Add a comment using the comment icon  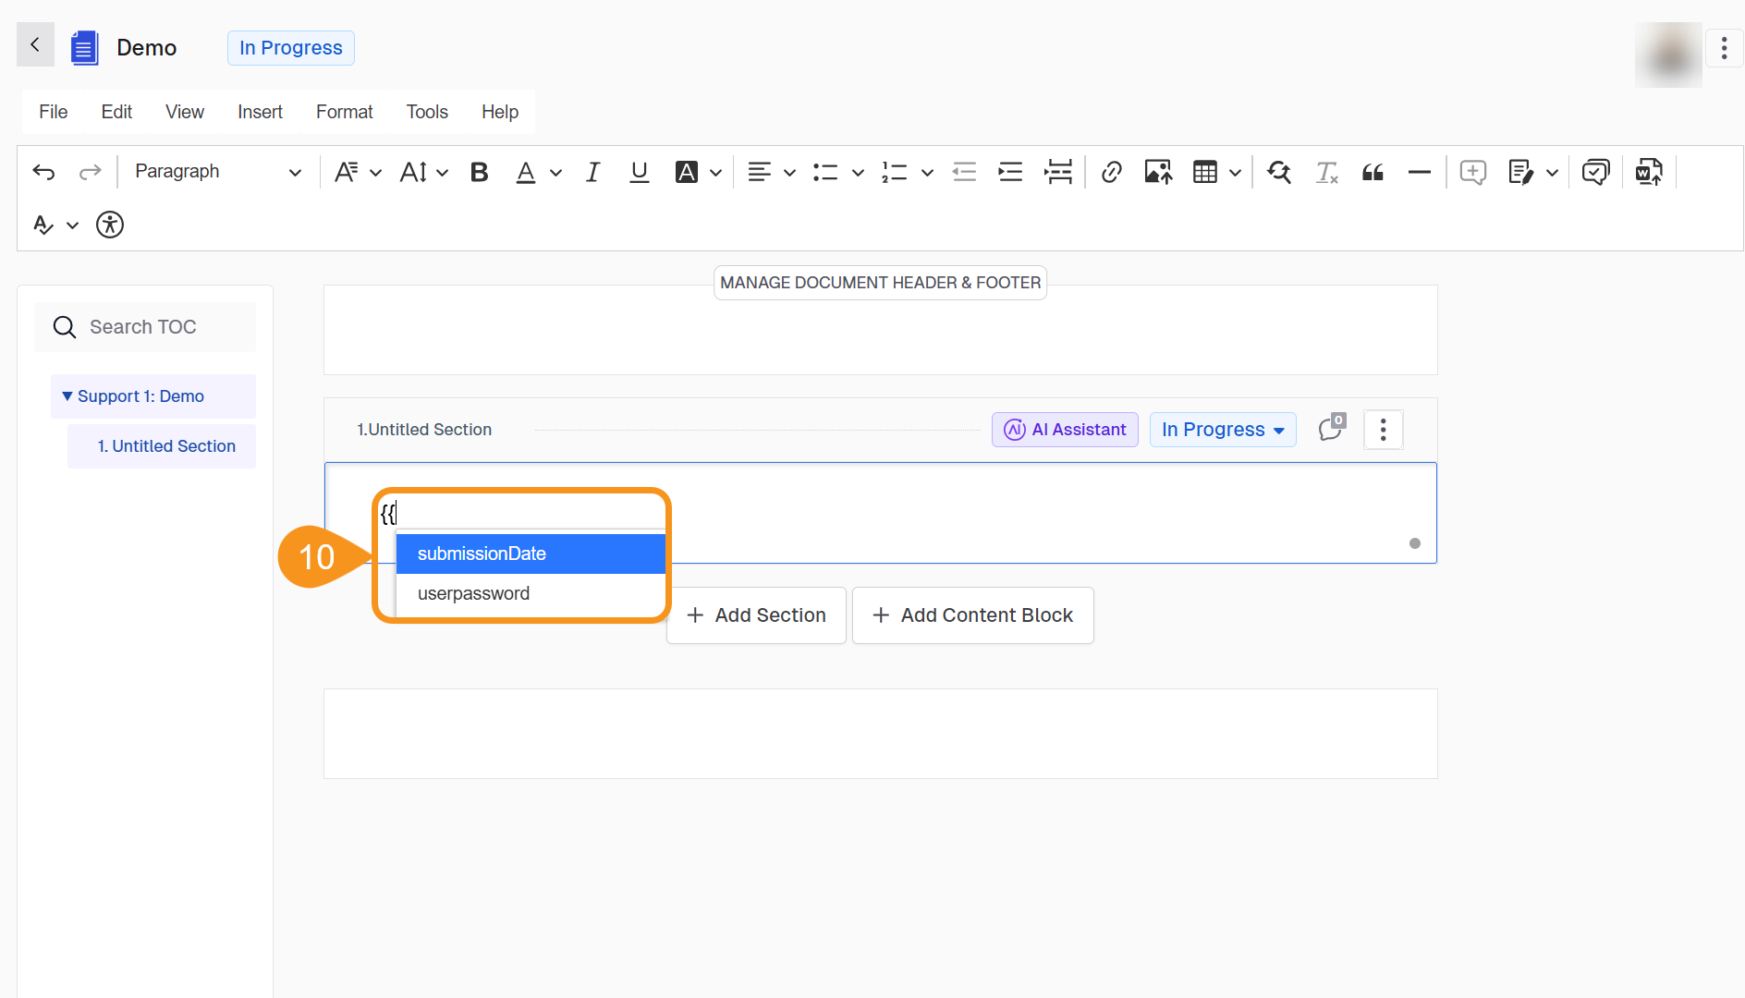[1472, 172]
